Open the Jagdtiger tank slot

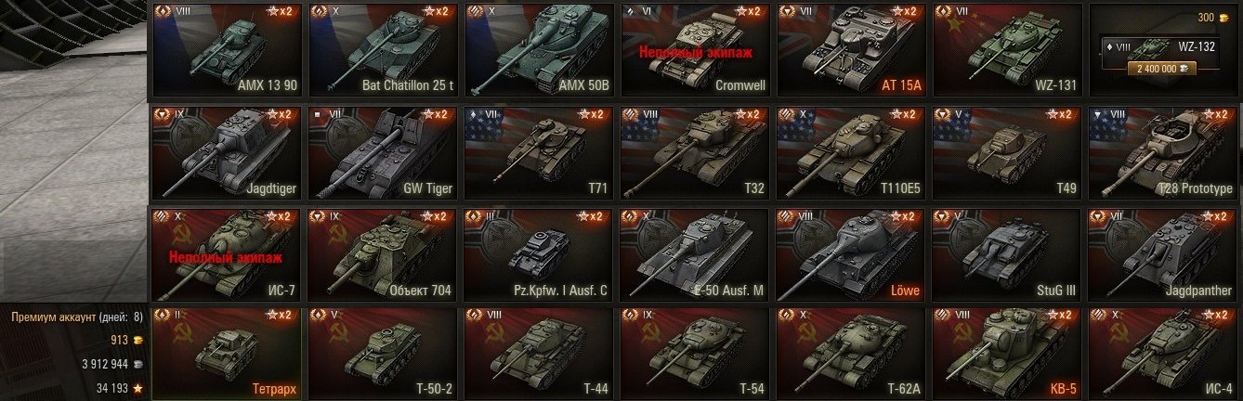point(226,151)
